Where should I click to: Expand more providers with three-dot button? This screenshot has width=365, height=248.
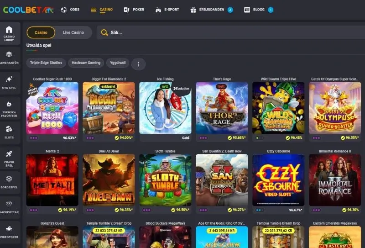point(139,64)
